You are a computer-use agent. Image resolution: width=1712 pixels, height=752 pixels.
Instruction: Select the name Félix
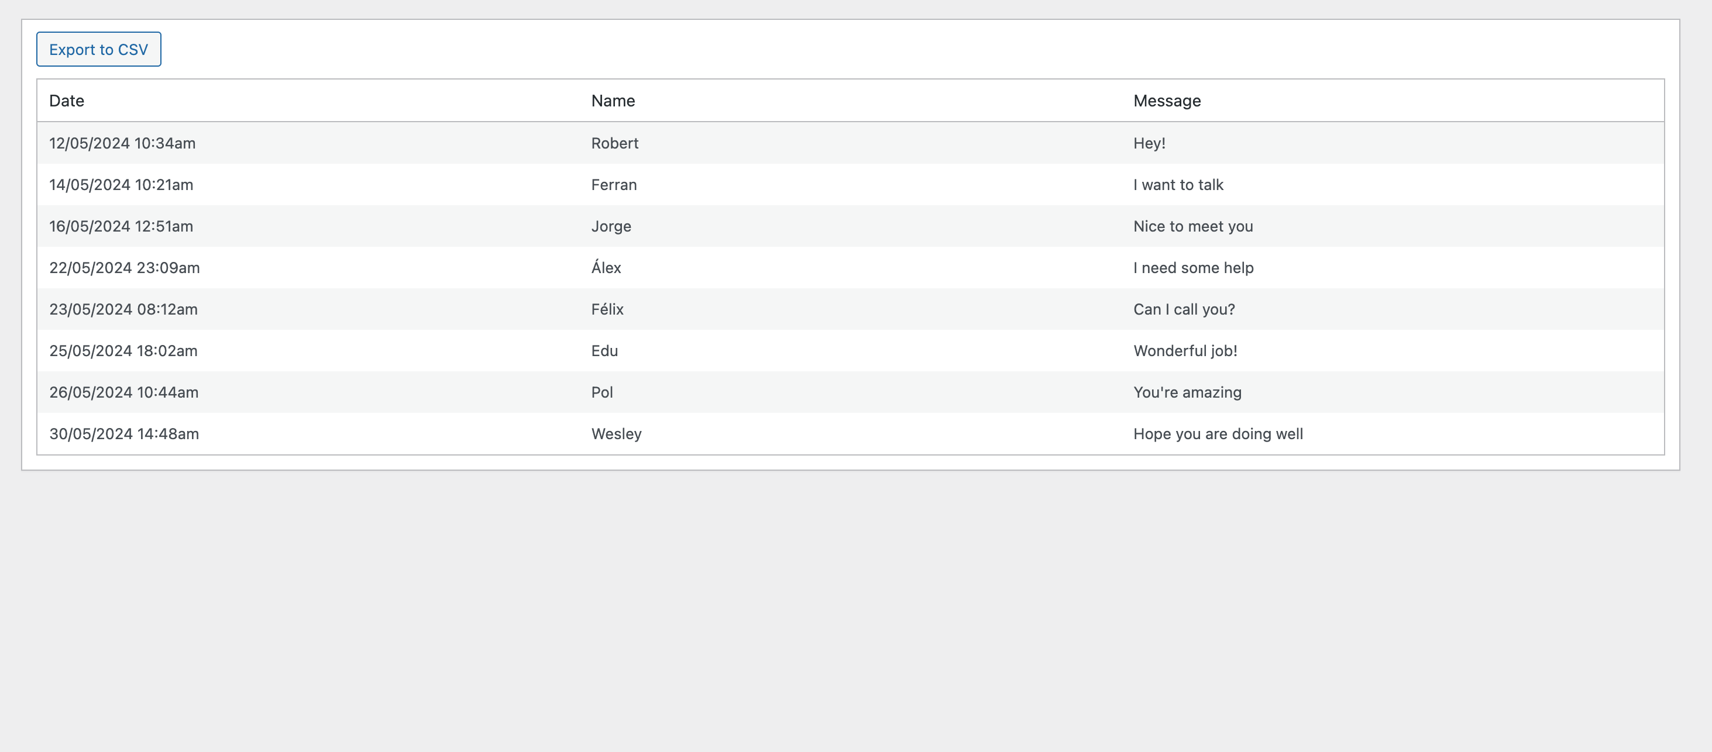(607, 309)
